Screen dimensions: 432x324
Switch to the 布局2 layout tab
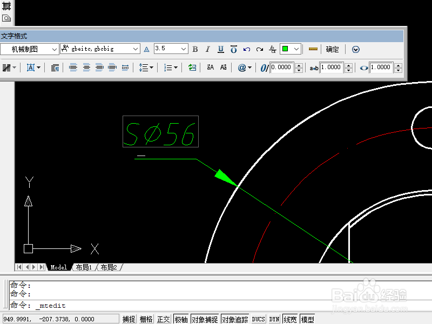(x=109, y=267)
